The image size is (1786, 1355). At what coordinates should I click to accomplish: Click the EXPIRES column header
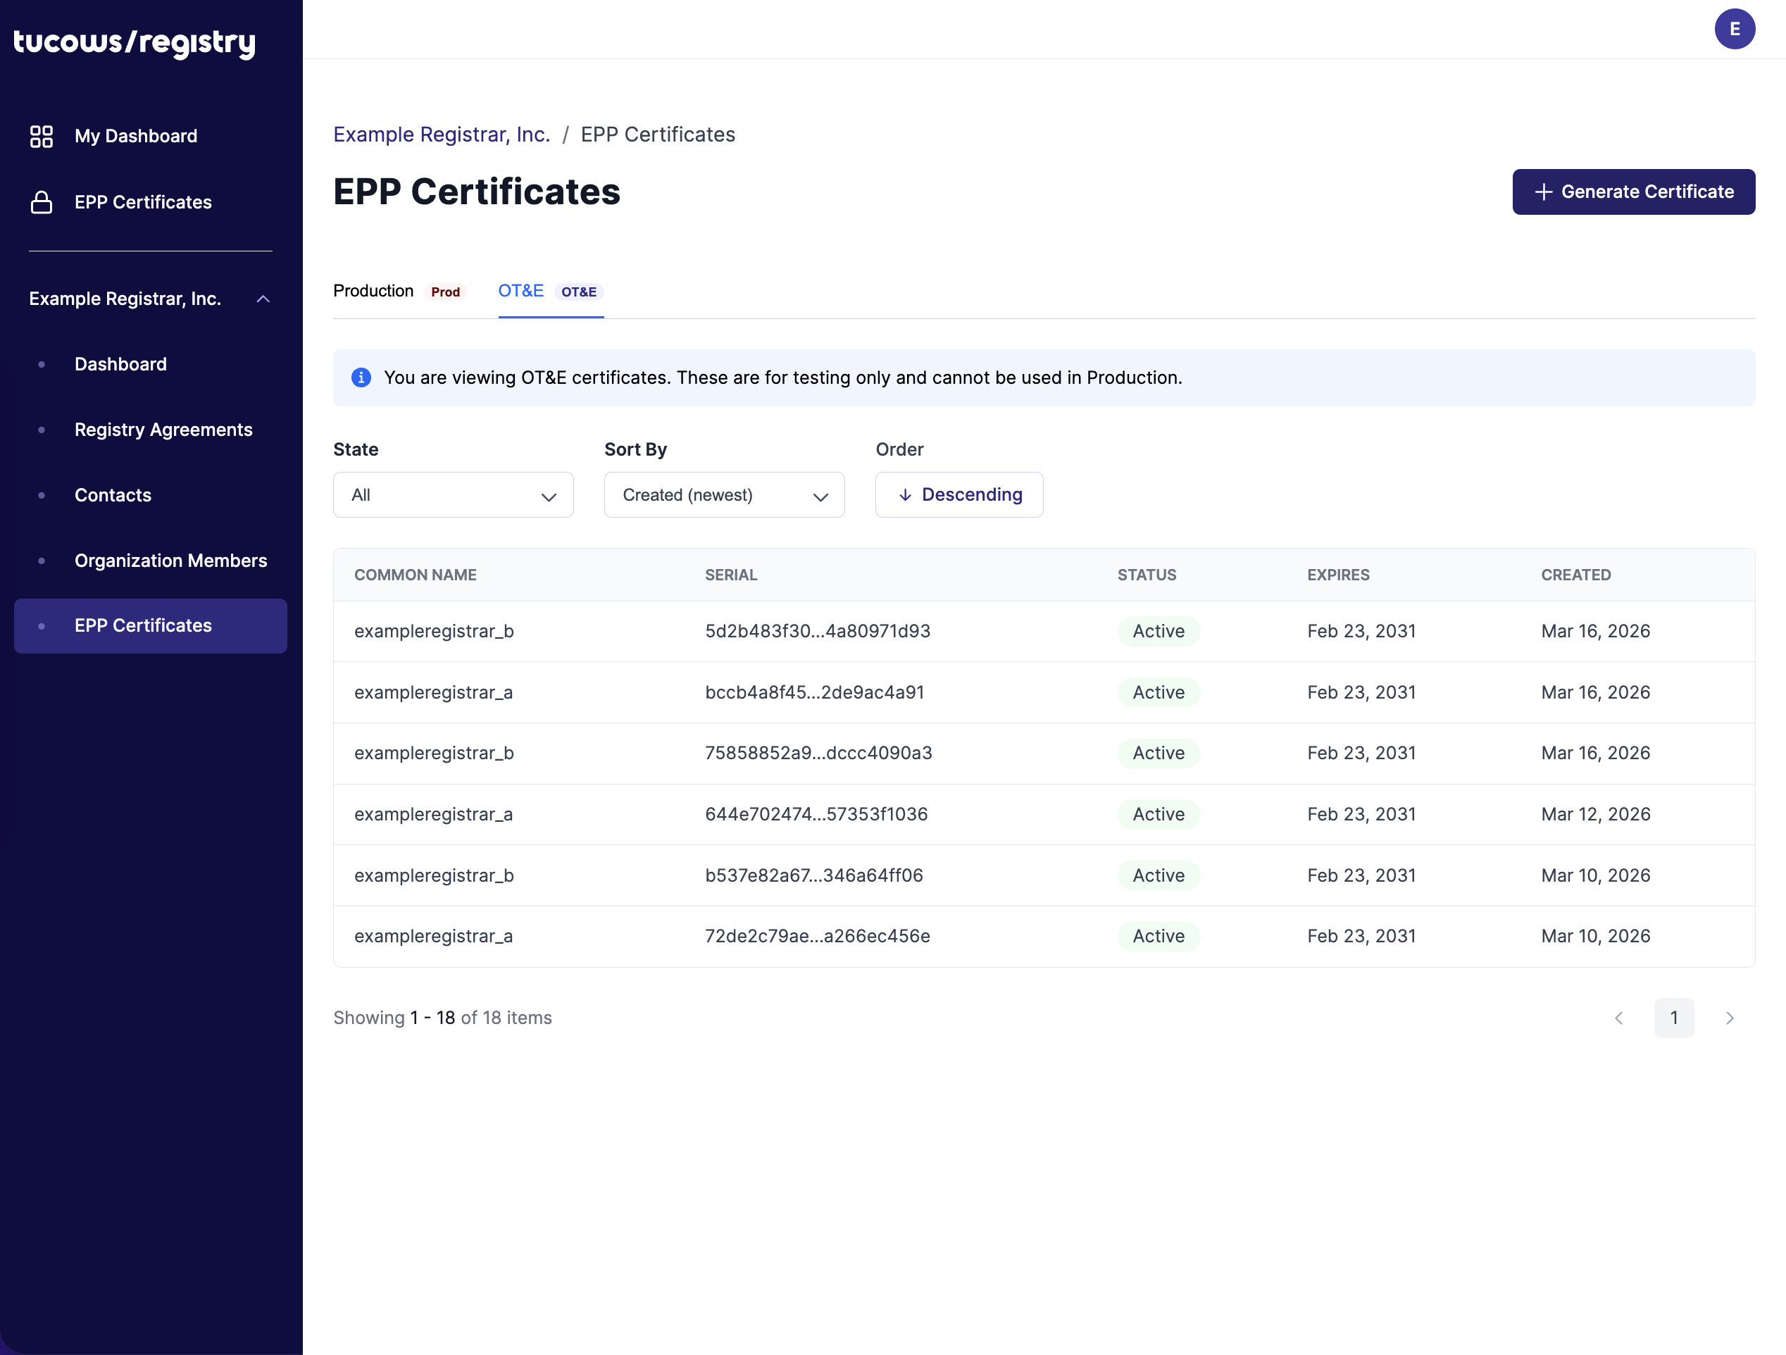[1338, 575]
